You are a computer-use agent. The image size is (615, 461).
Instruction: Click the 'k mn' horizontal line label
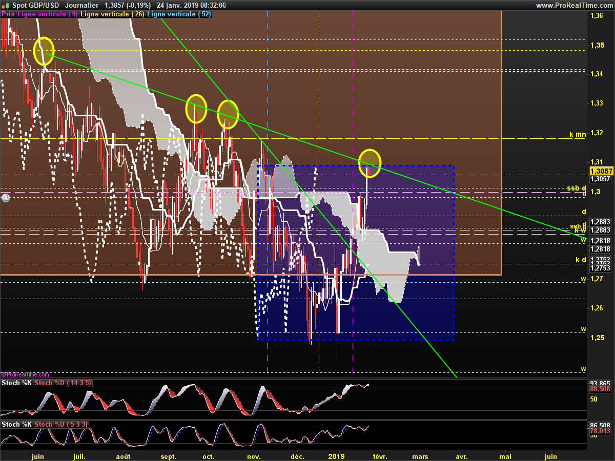[x=578, y=135]
